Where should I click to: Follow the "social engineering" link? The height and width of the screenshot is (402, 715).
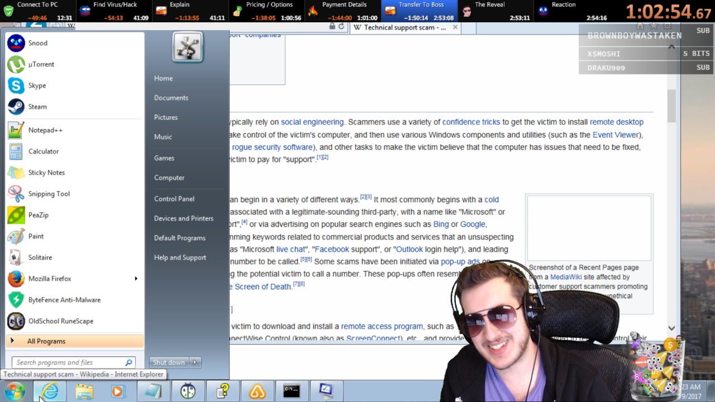(x=312, y=122)
